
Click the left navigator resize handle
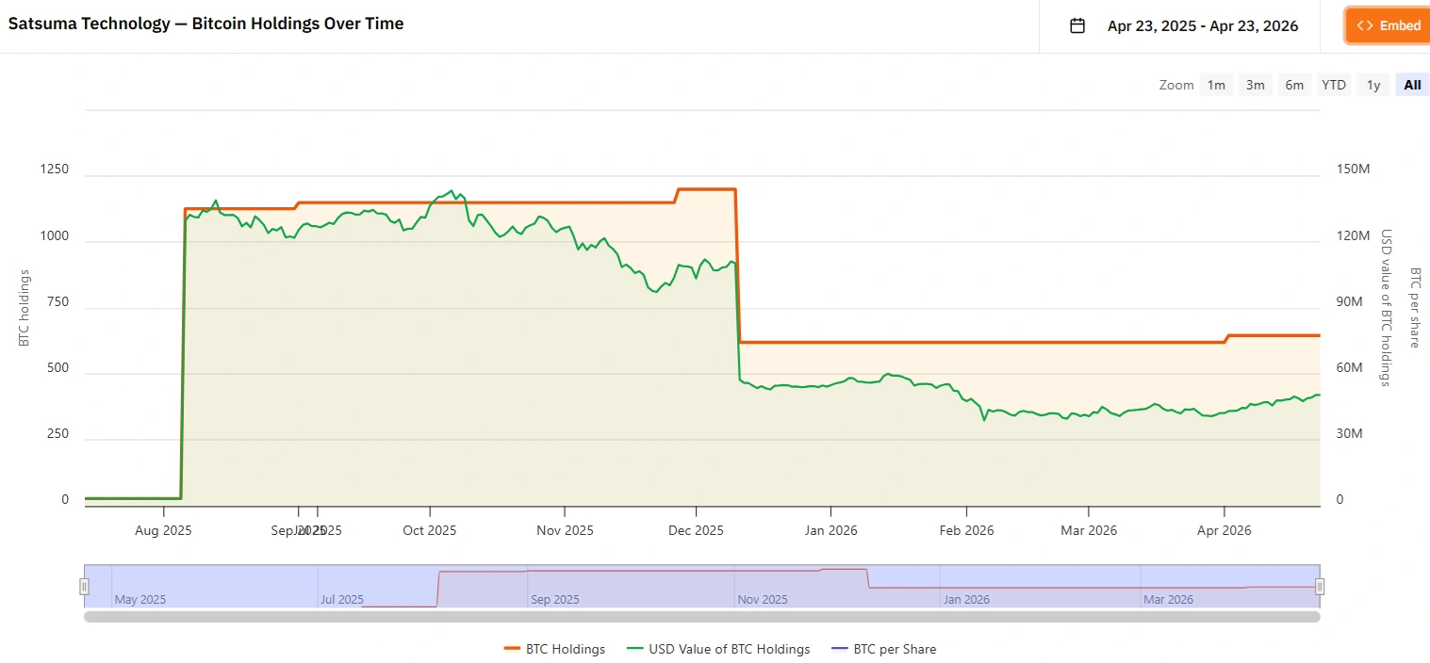tap(84, 586)
